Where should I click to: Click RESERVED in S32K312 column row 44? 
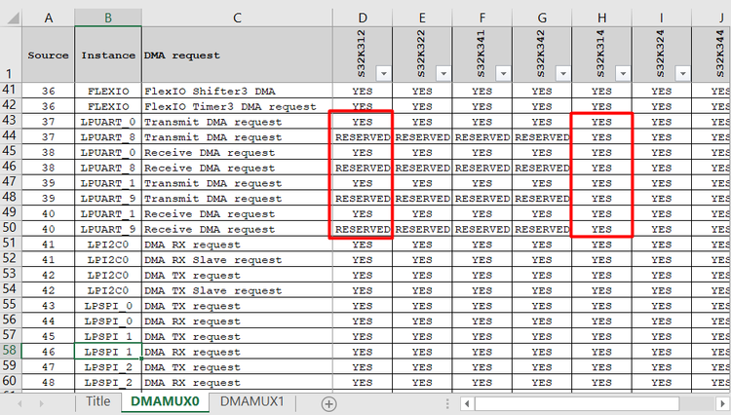coord(363,137)
